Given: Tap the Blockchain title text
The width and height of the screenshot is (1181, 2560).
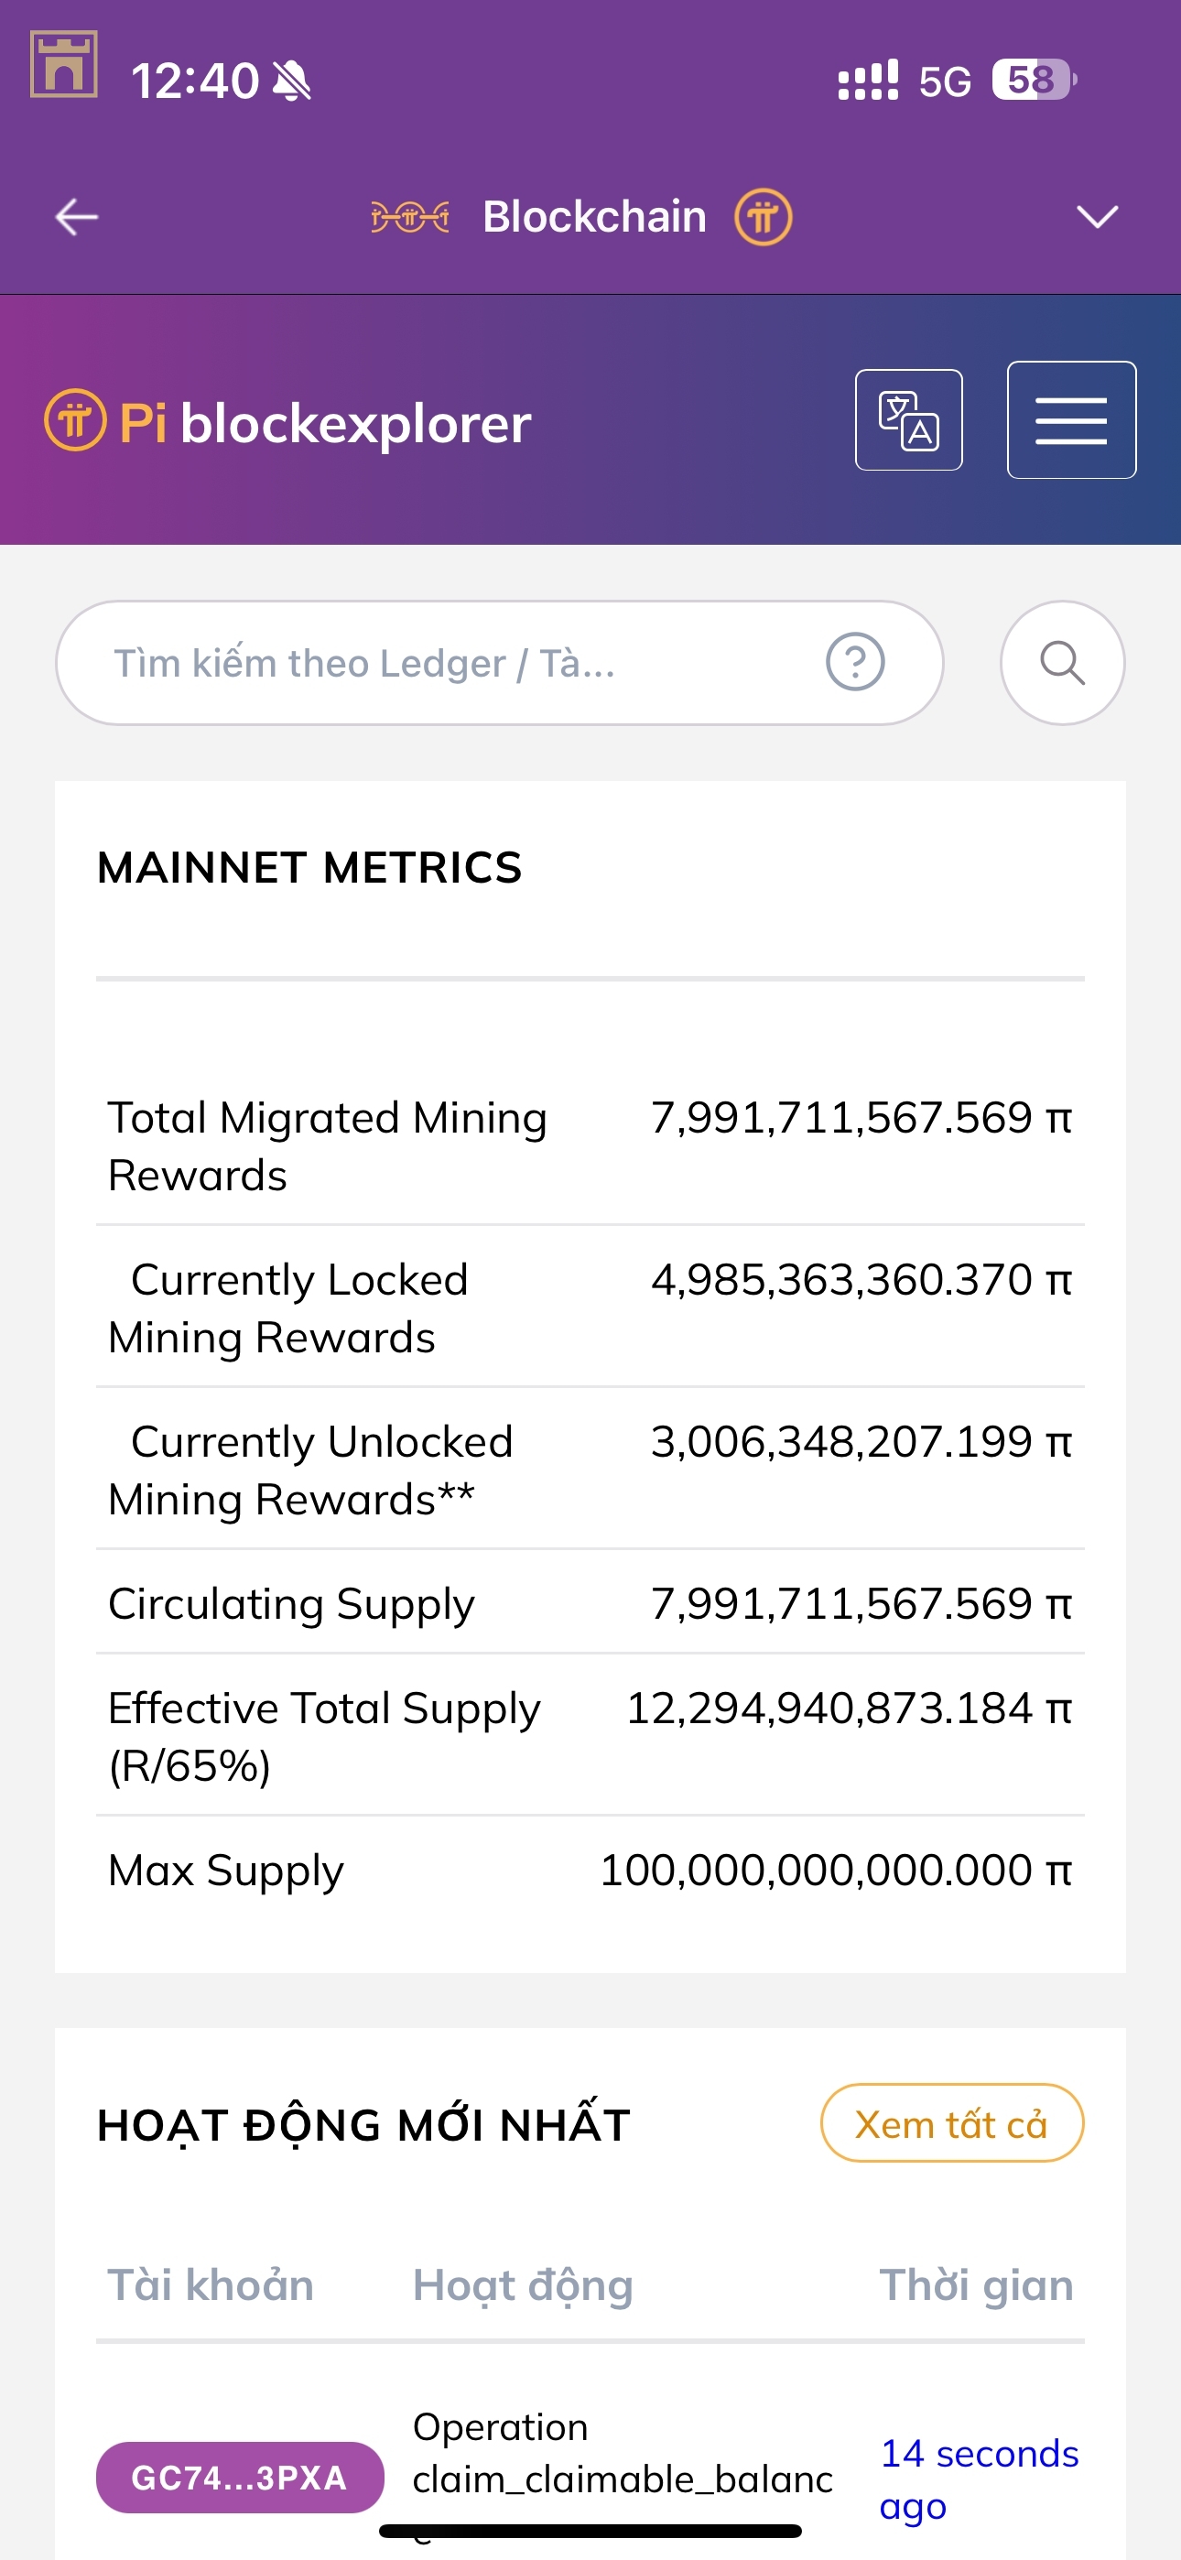Looking at the screenshot, I should click(594, 217).
